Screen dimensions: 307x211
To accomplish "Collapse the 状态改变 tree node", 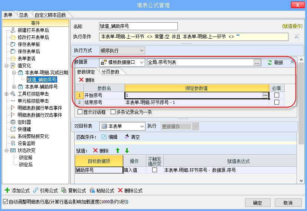I will (x=6, y=151).
